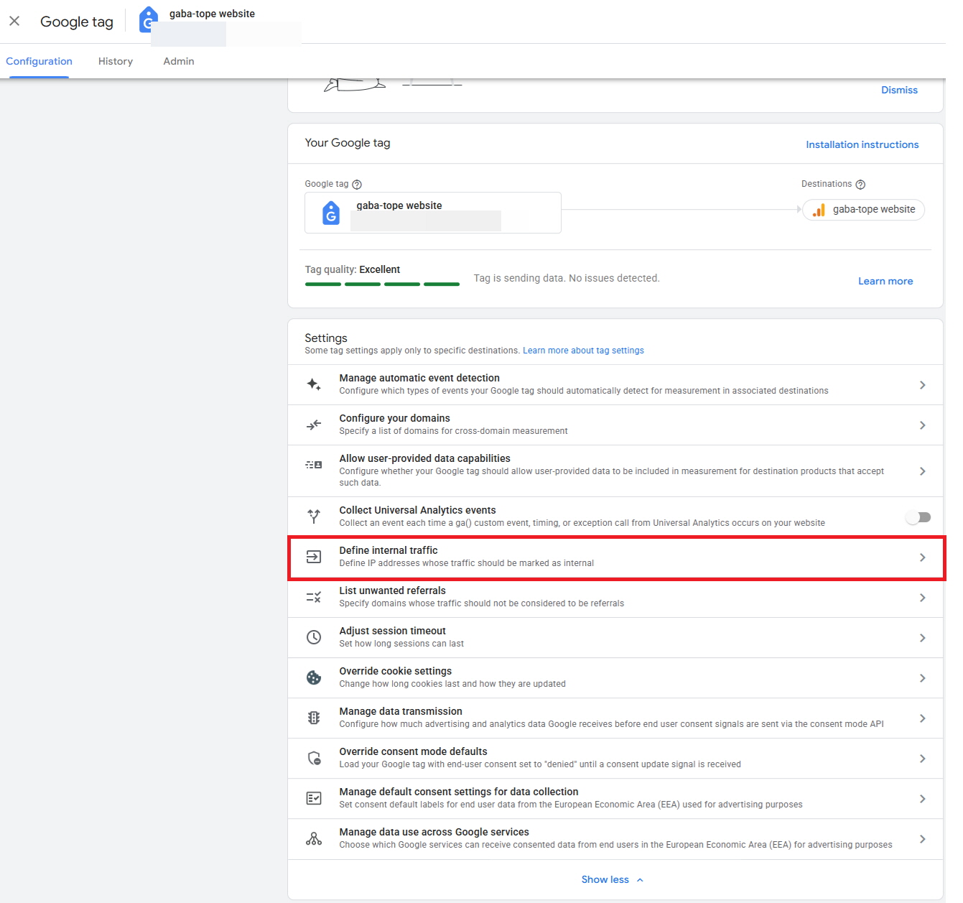Image resolution: width=963 pixels, height=903 pixels.
Task: Expand Allow user-provided data capabilities chevron
Action: point(922,471)
